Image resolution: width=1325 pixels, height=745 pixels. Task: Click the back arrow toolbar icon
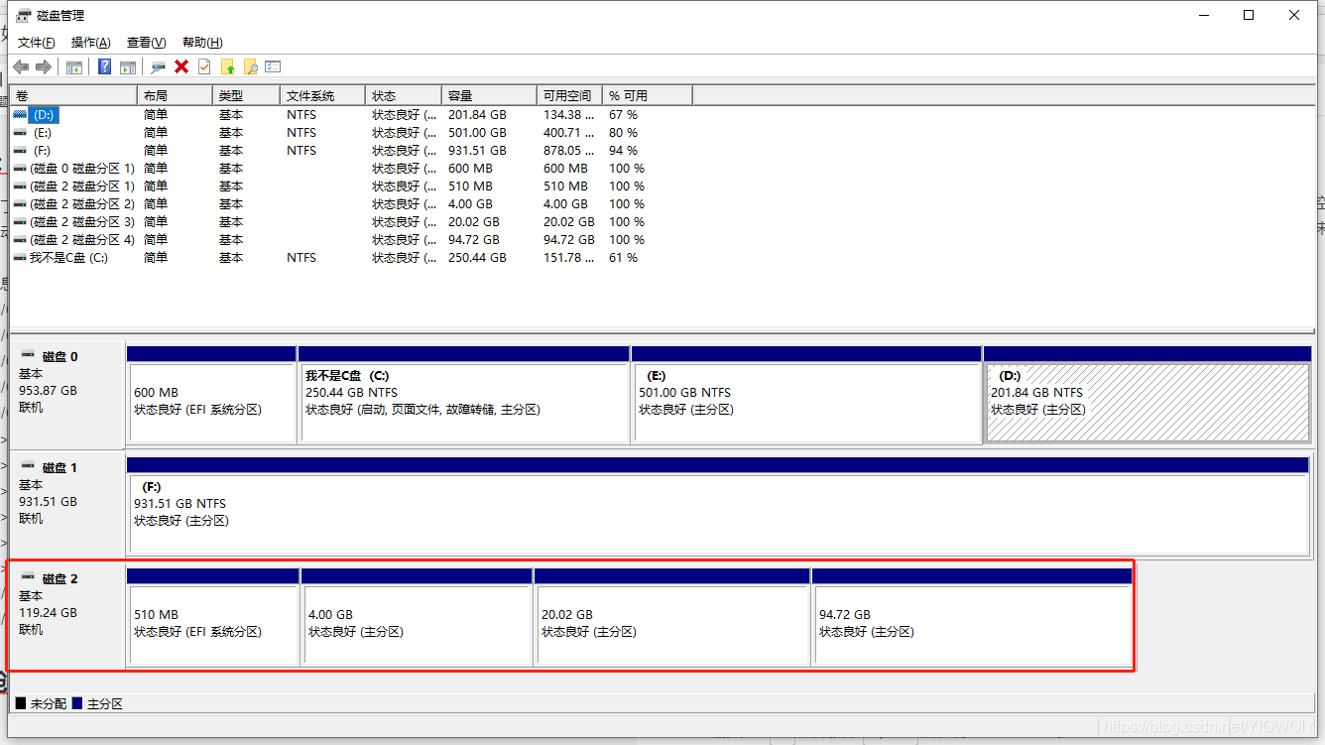point(21,66)
